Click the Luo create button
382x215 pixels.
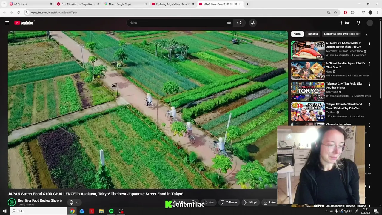pos(344,23)
